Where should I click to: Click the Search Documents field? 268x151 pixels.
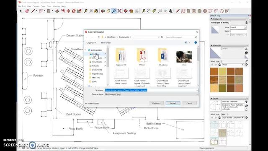(x=181, y=37)
